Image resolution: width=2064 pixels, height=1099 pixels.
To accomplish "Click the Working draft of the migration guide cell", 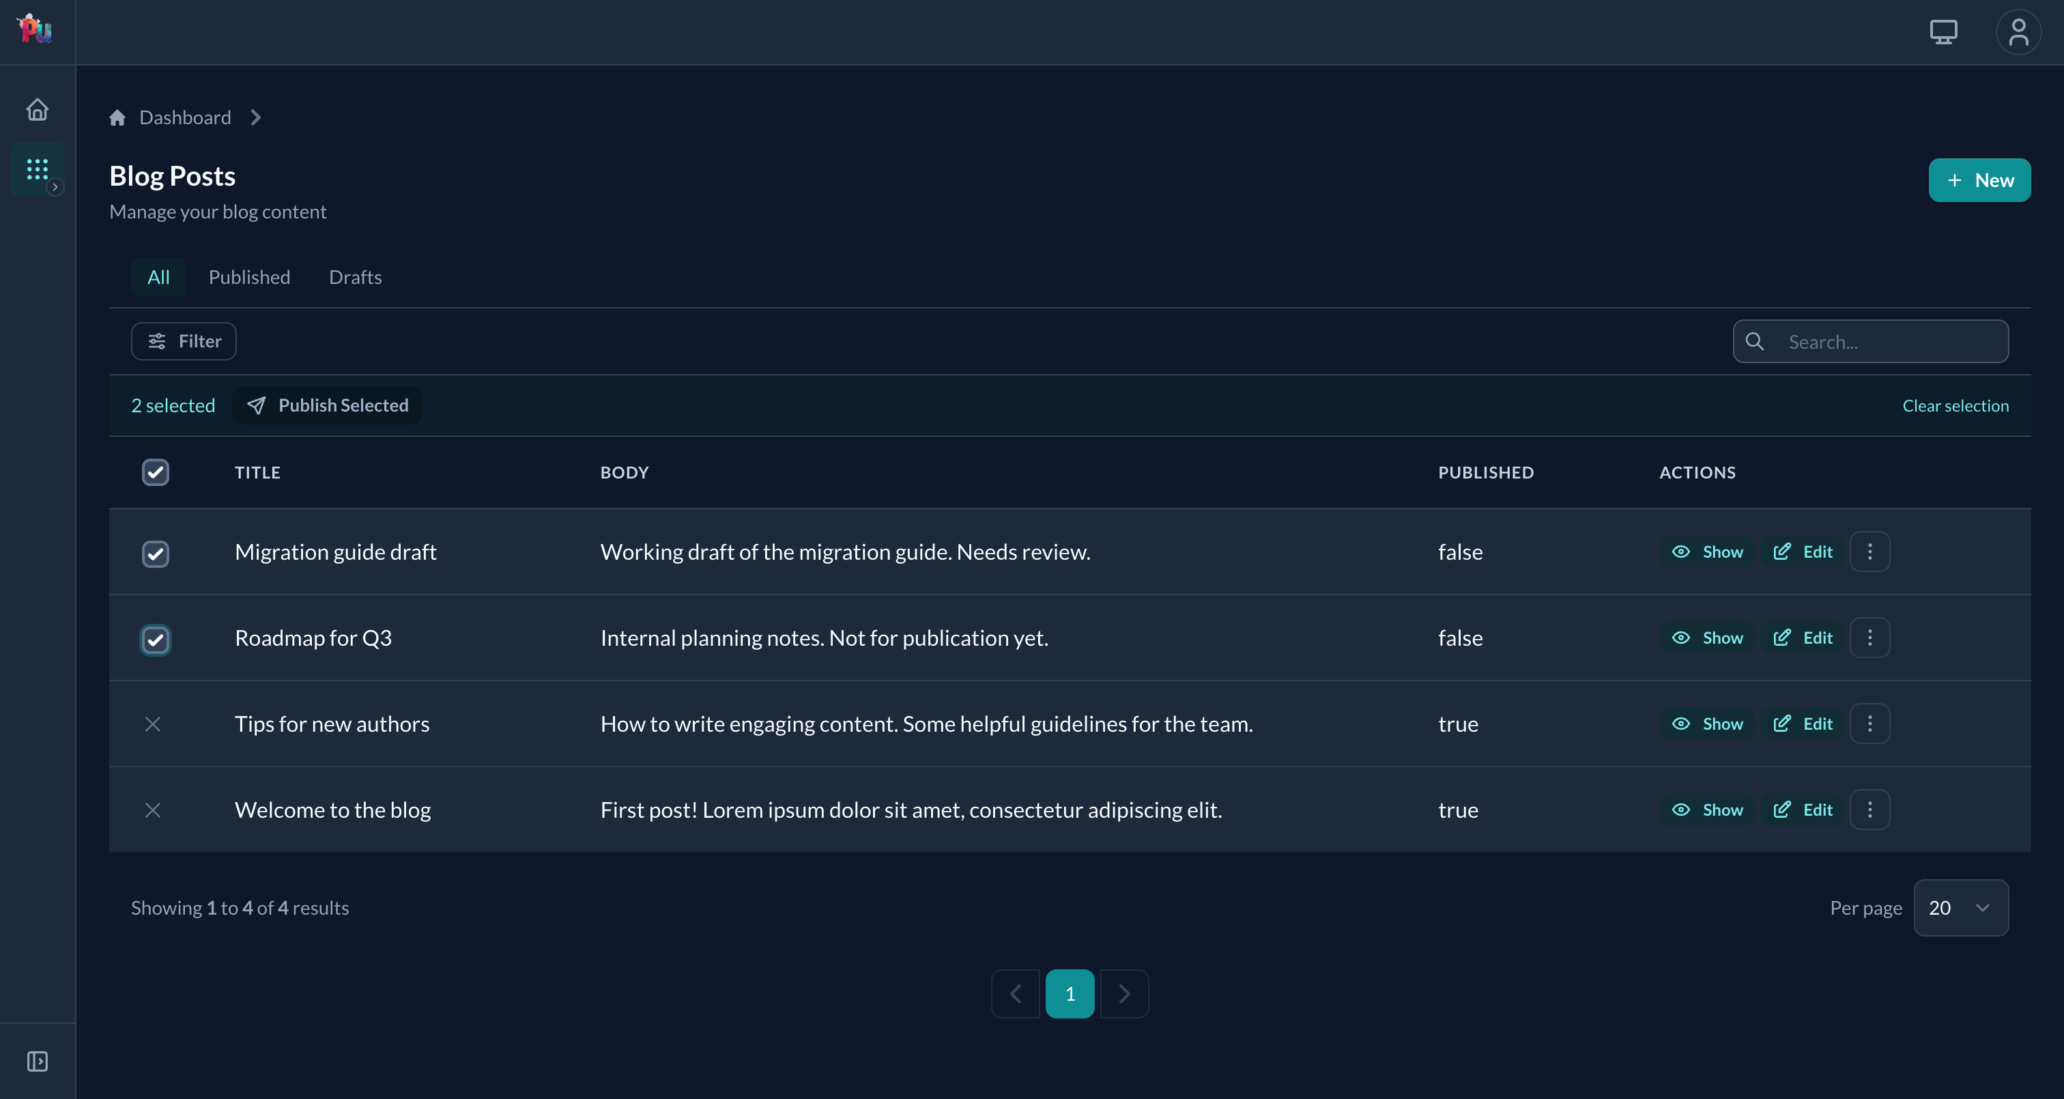I will pyautogui.click(x=845, y=552).
